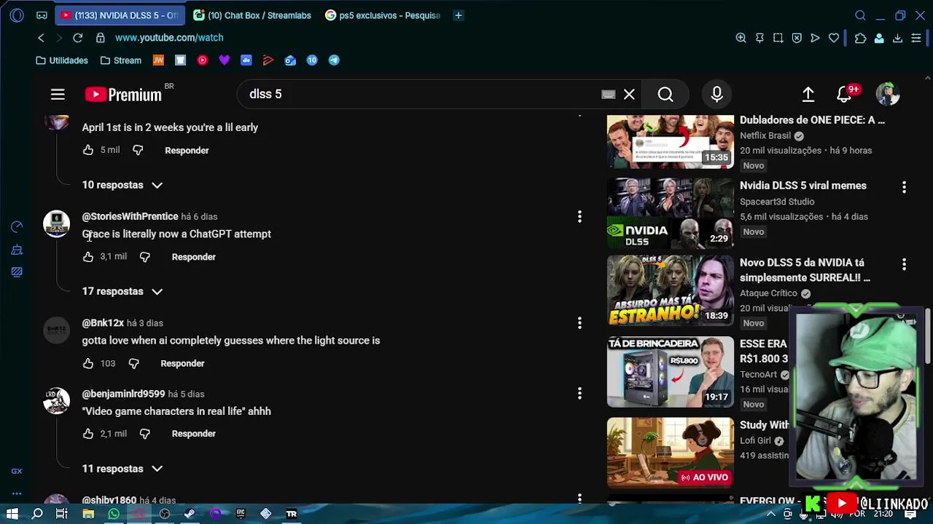
Task: Reply to benjaminlrd9599 comment
Action: click(193, 434)
